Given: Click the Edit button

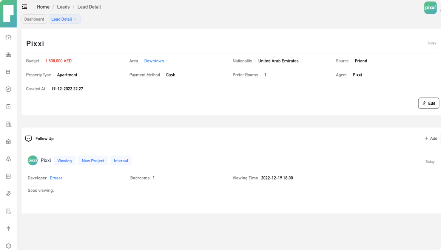Looking at the screenshot, I should (428, 103).
